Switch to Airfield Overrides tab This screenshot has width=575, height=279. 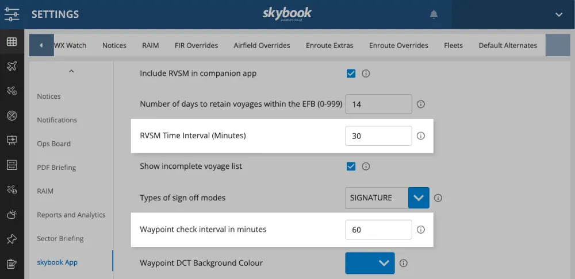coord(262,45)
